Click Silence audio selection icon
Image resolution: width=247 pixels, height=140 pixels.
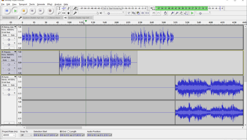[x=147, y=13]
